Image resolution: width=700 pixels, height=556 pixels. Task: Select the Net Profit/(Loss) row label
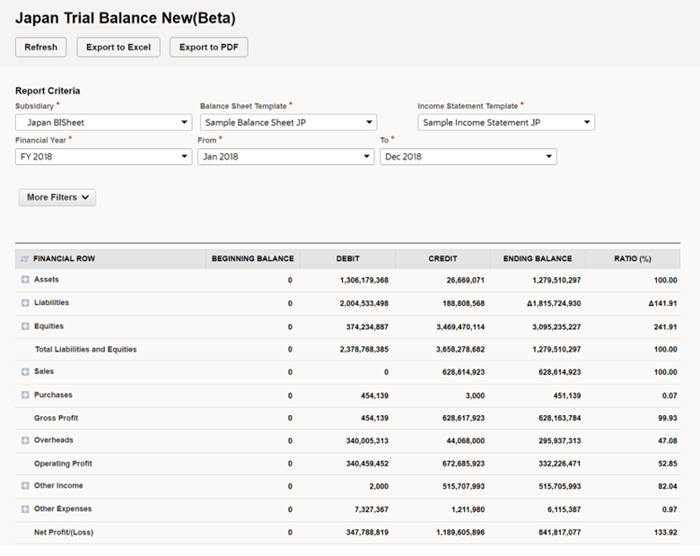(64, 533)
